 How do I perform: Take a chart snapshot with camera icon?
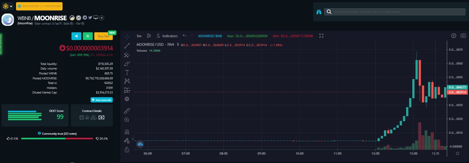(463, 36)
